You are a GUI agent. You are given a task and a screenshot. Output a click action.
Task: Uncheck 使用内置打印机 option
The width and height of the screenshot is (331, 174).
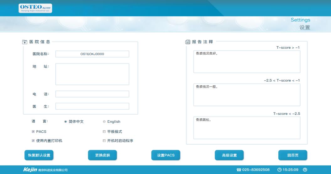pyautogui.click(x=33, y=141)
